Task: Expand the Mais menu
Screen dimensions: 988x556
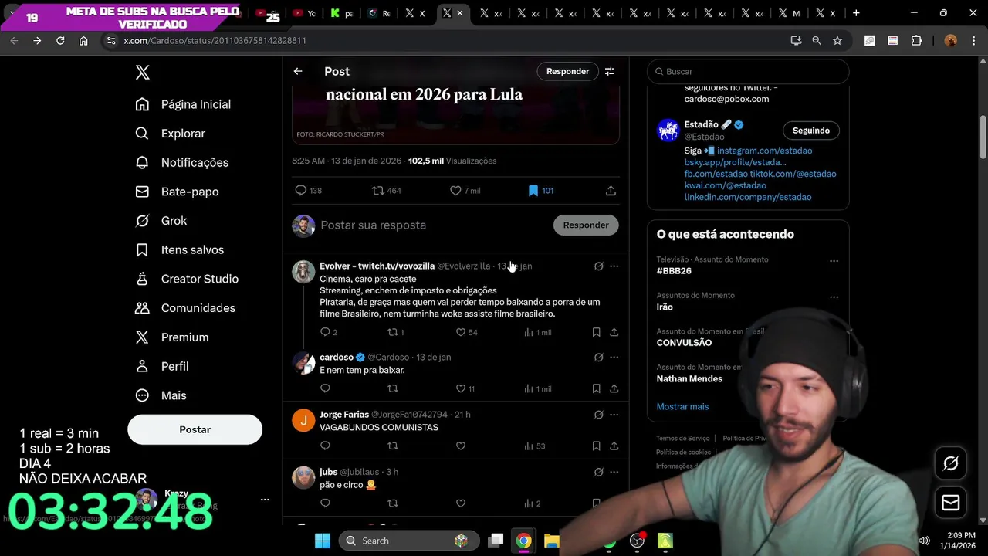Action: (161, 395)
